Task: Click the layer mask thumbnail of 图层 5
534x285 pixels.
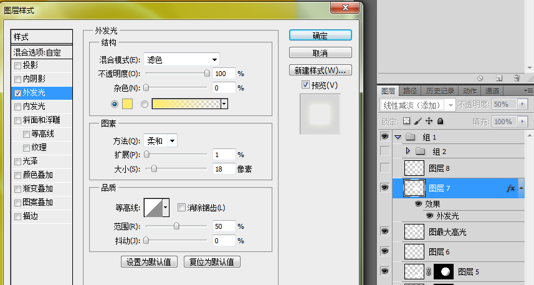Action: 443,272
